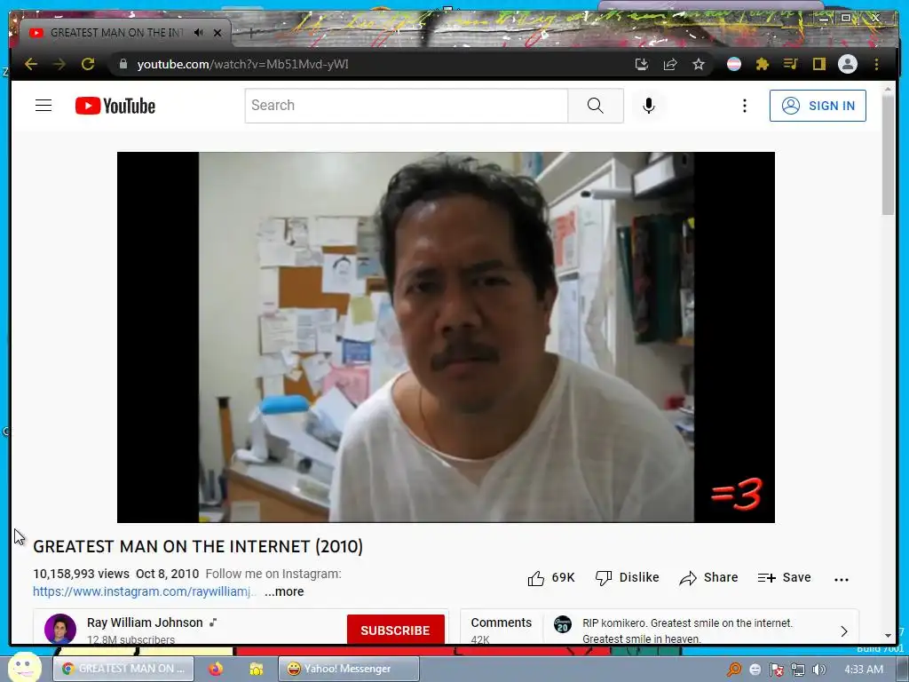Open the raywilliamj Instagram link
This screenshot has height=682, width=909.
point(144,591)
